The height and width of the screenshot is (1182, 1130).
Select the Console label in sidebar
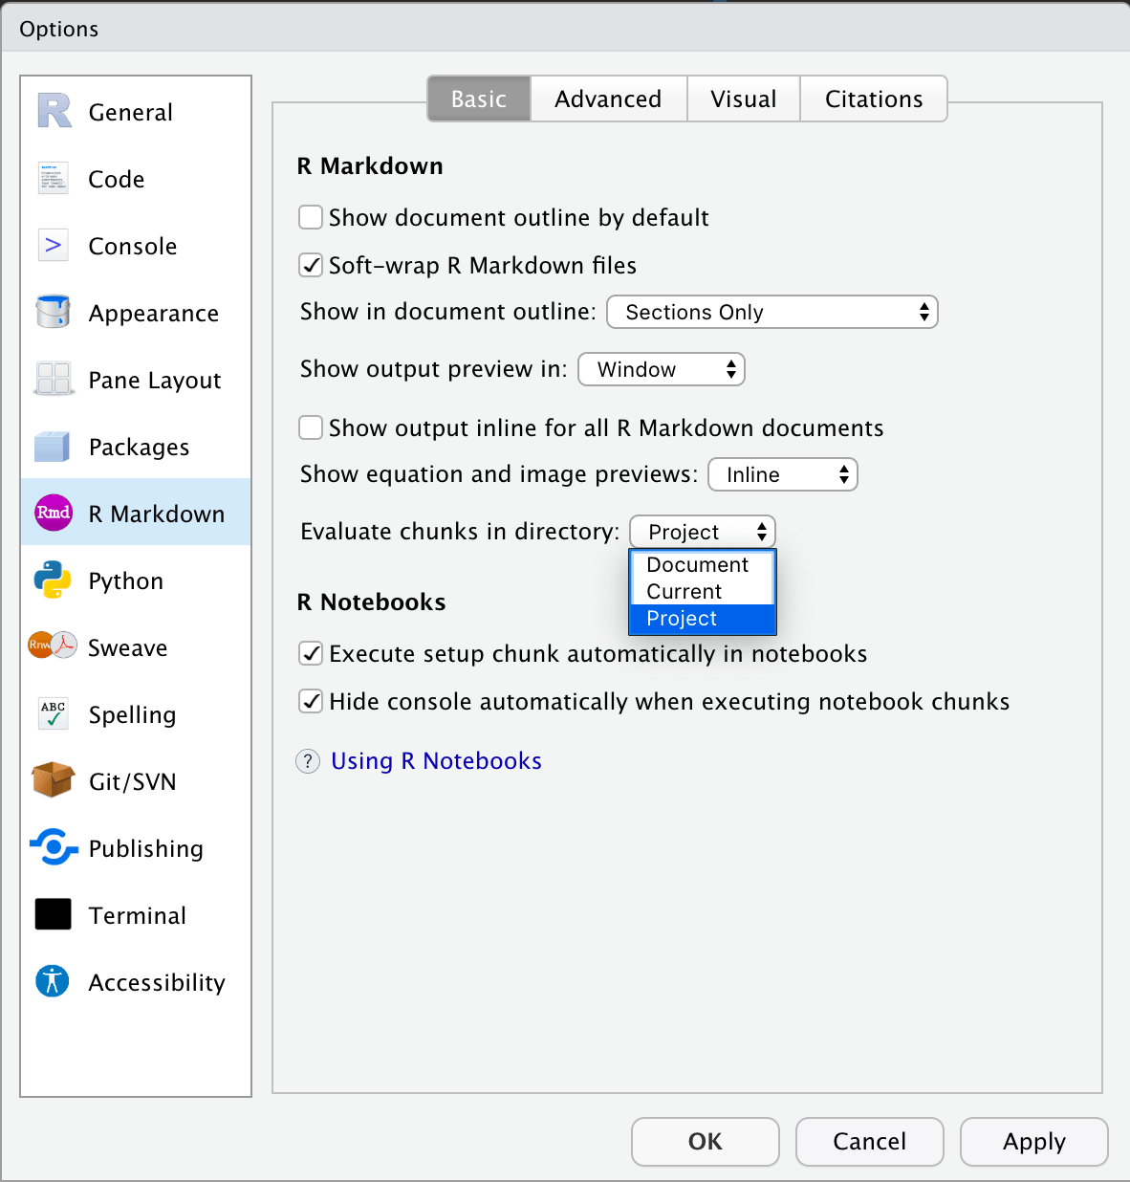tap(133, 247)
